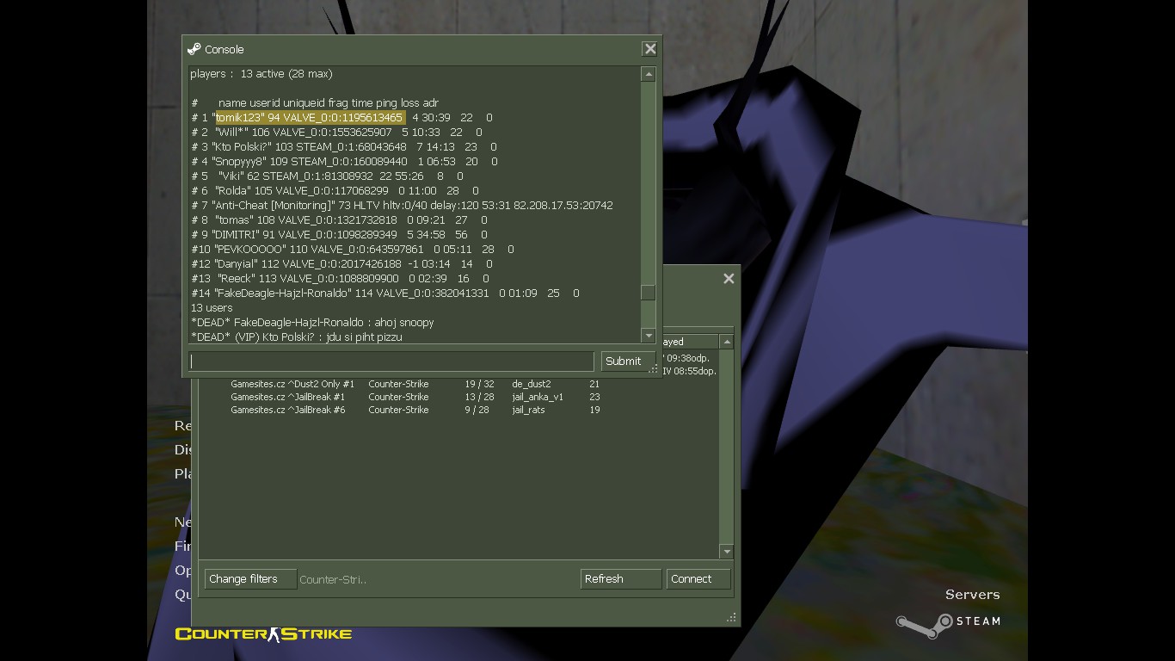The image size is (1175, 661).
Task: Click the server browser resize grip
Action: tap(731, 618)
